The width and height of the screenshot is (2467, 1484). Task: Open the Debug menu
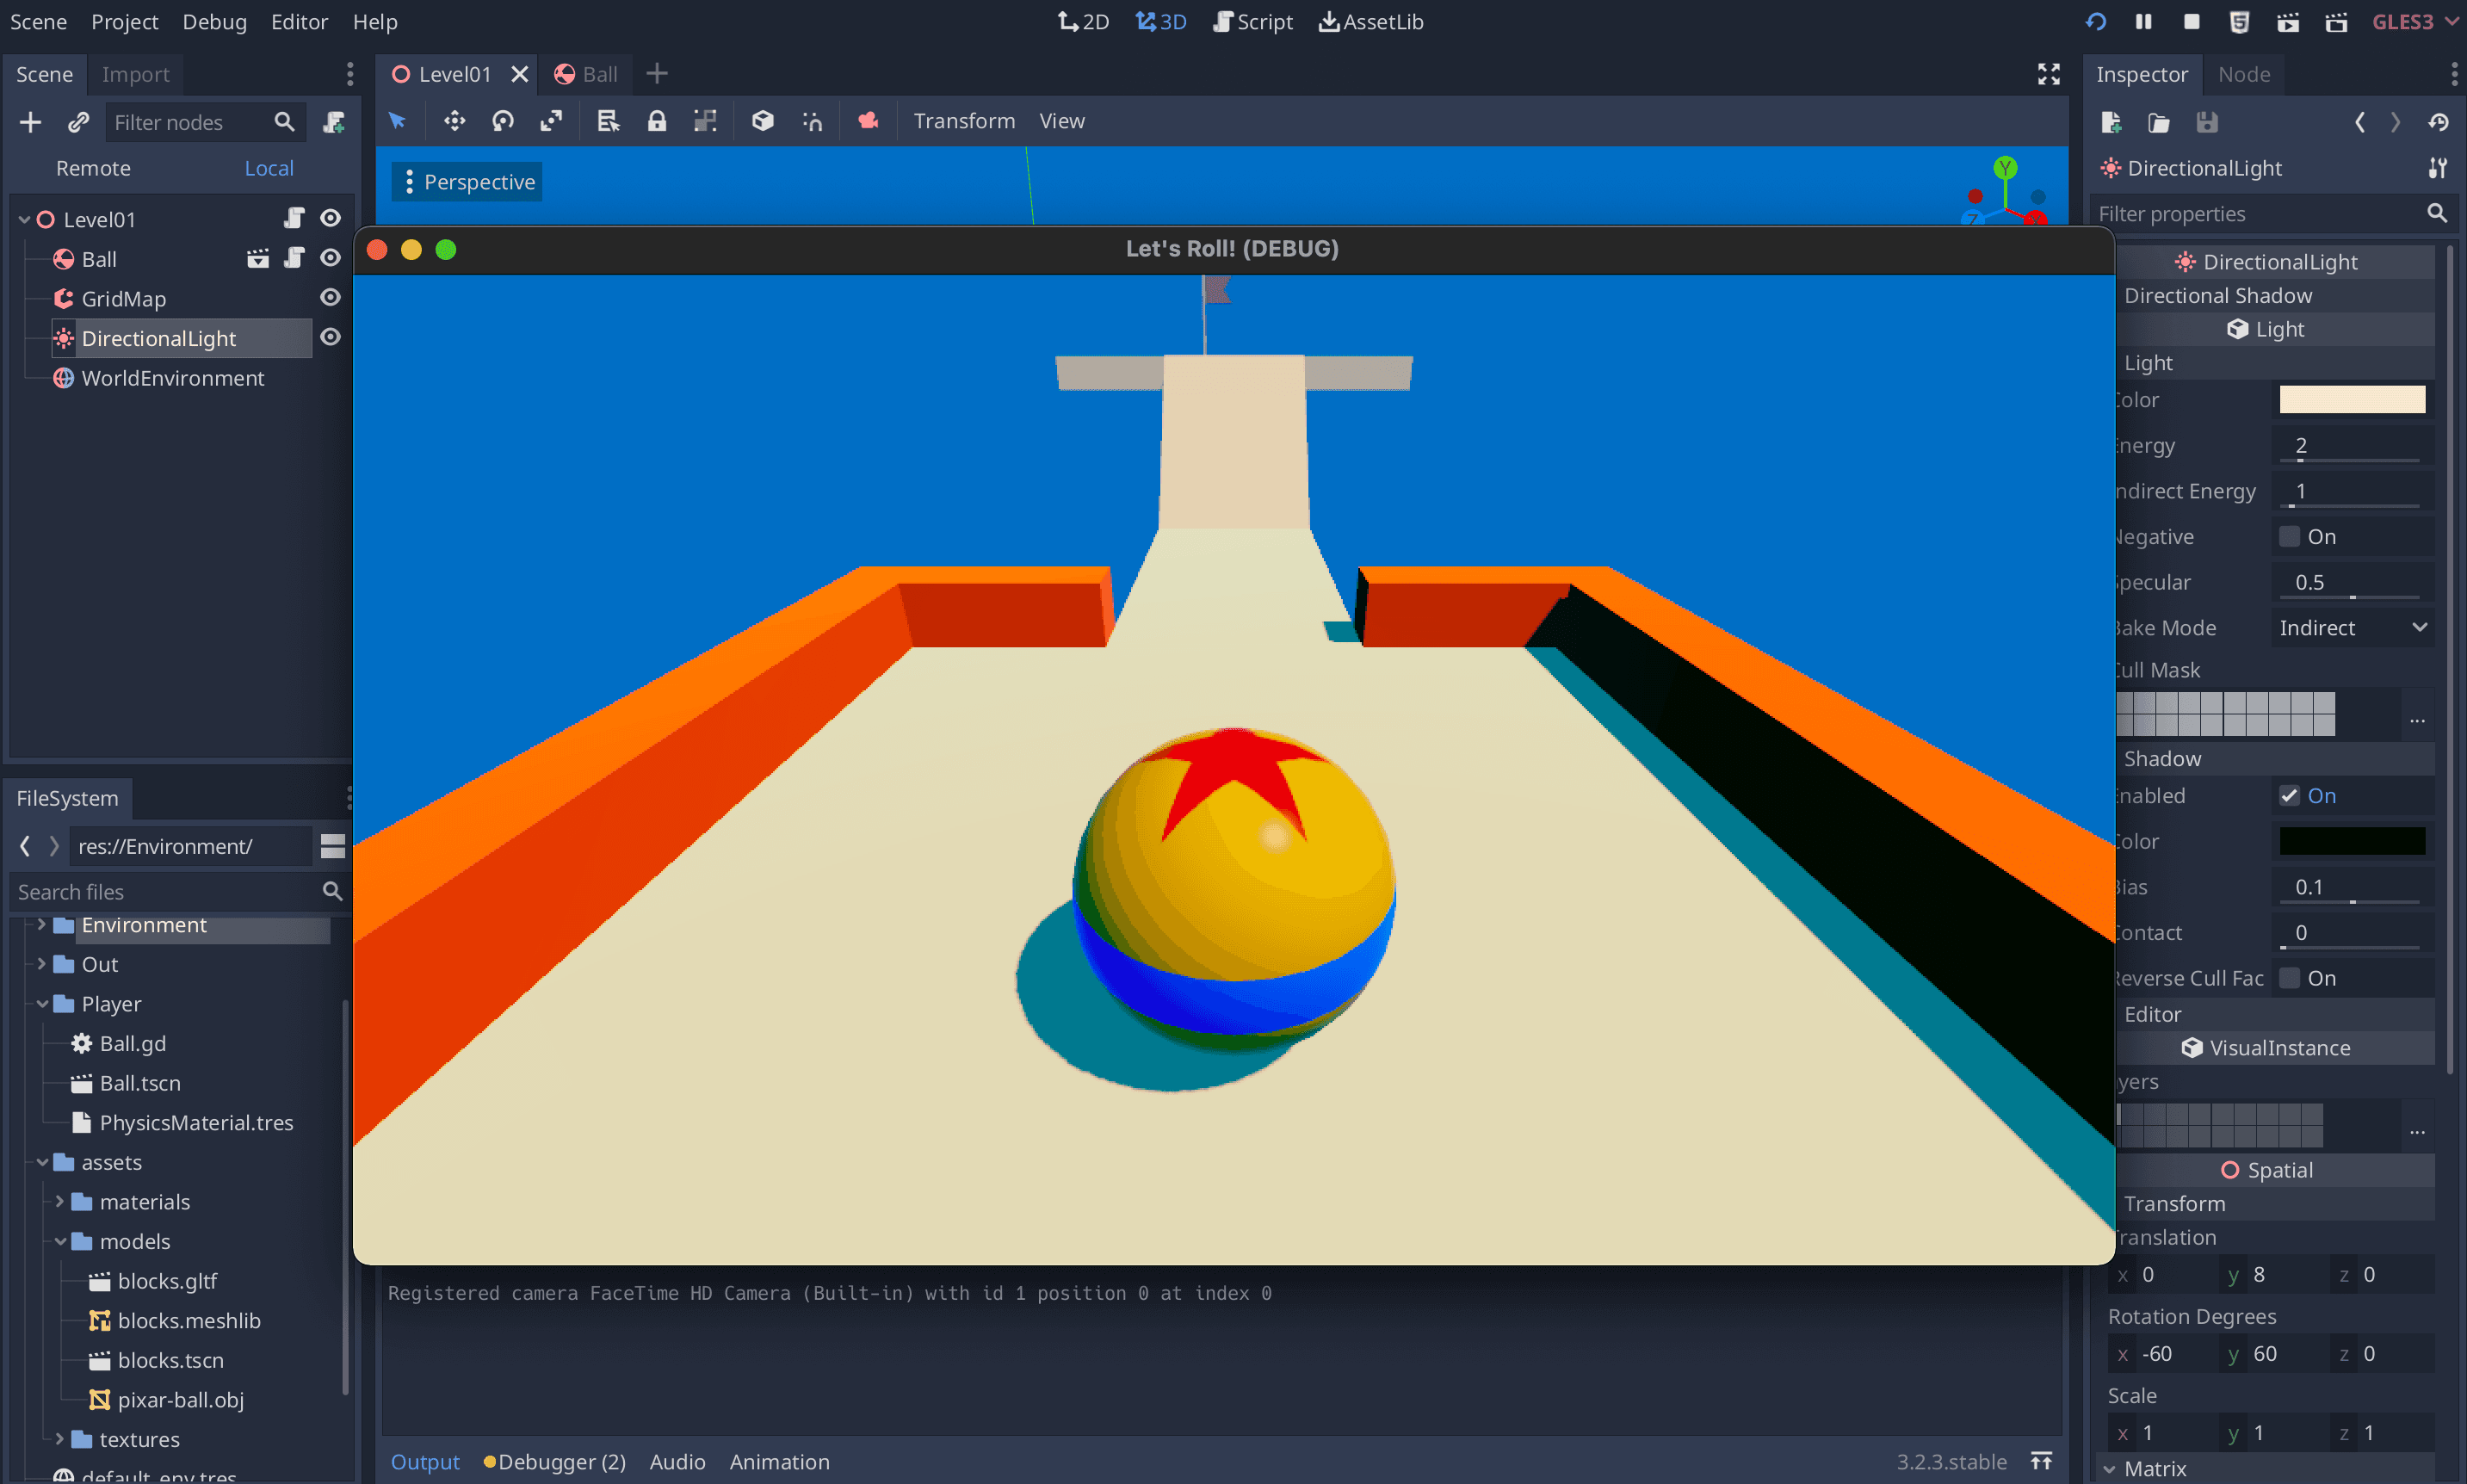214,21
